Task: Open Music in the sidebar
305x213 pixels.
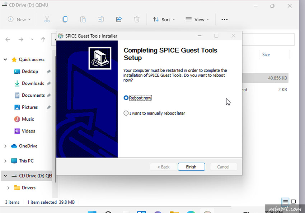Action: click(28, 119)
